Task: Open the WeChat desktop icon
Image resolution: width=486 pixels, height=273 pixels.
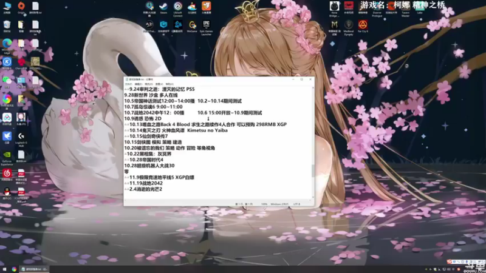Action: pos(7,82)
